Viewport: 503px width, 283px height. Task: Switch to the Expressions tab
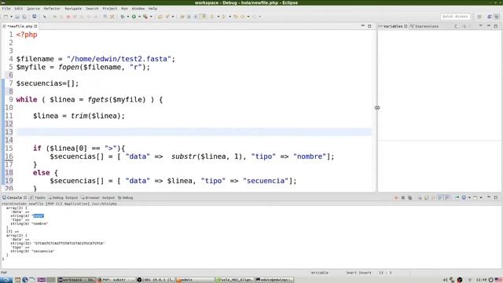tap(424, 26)
